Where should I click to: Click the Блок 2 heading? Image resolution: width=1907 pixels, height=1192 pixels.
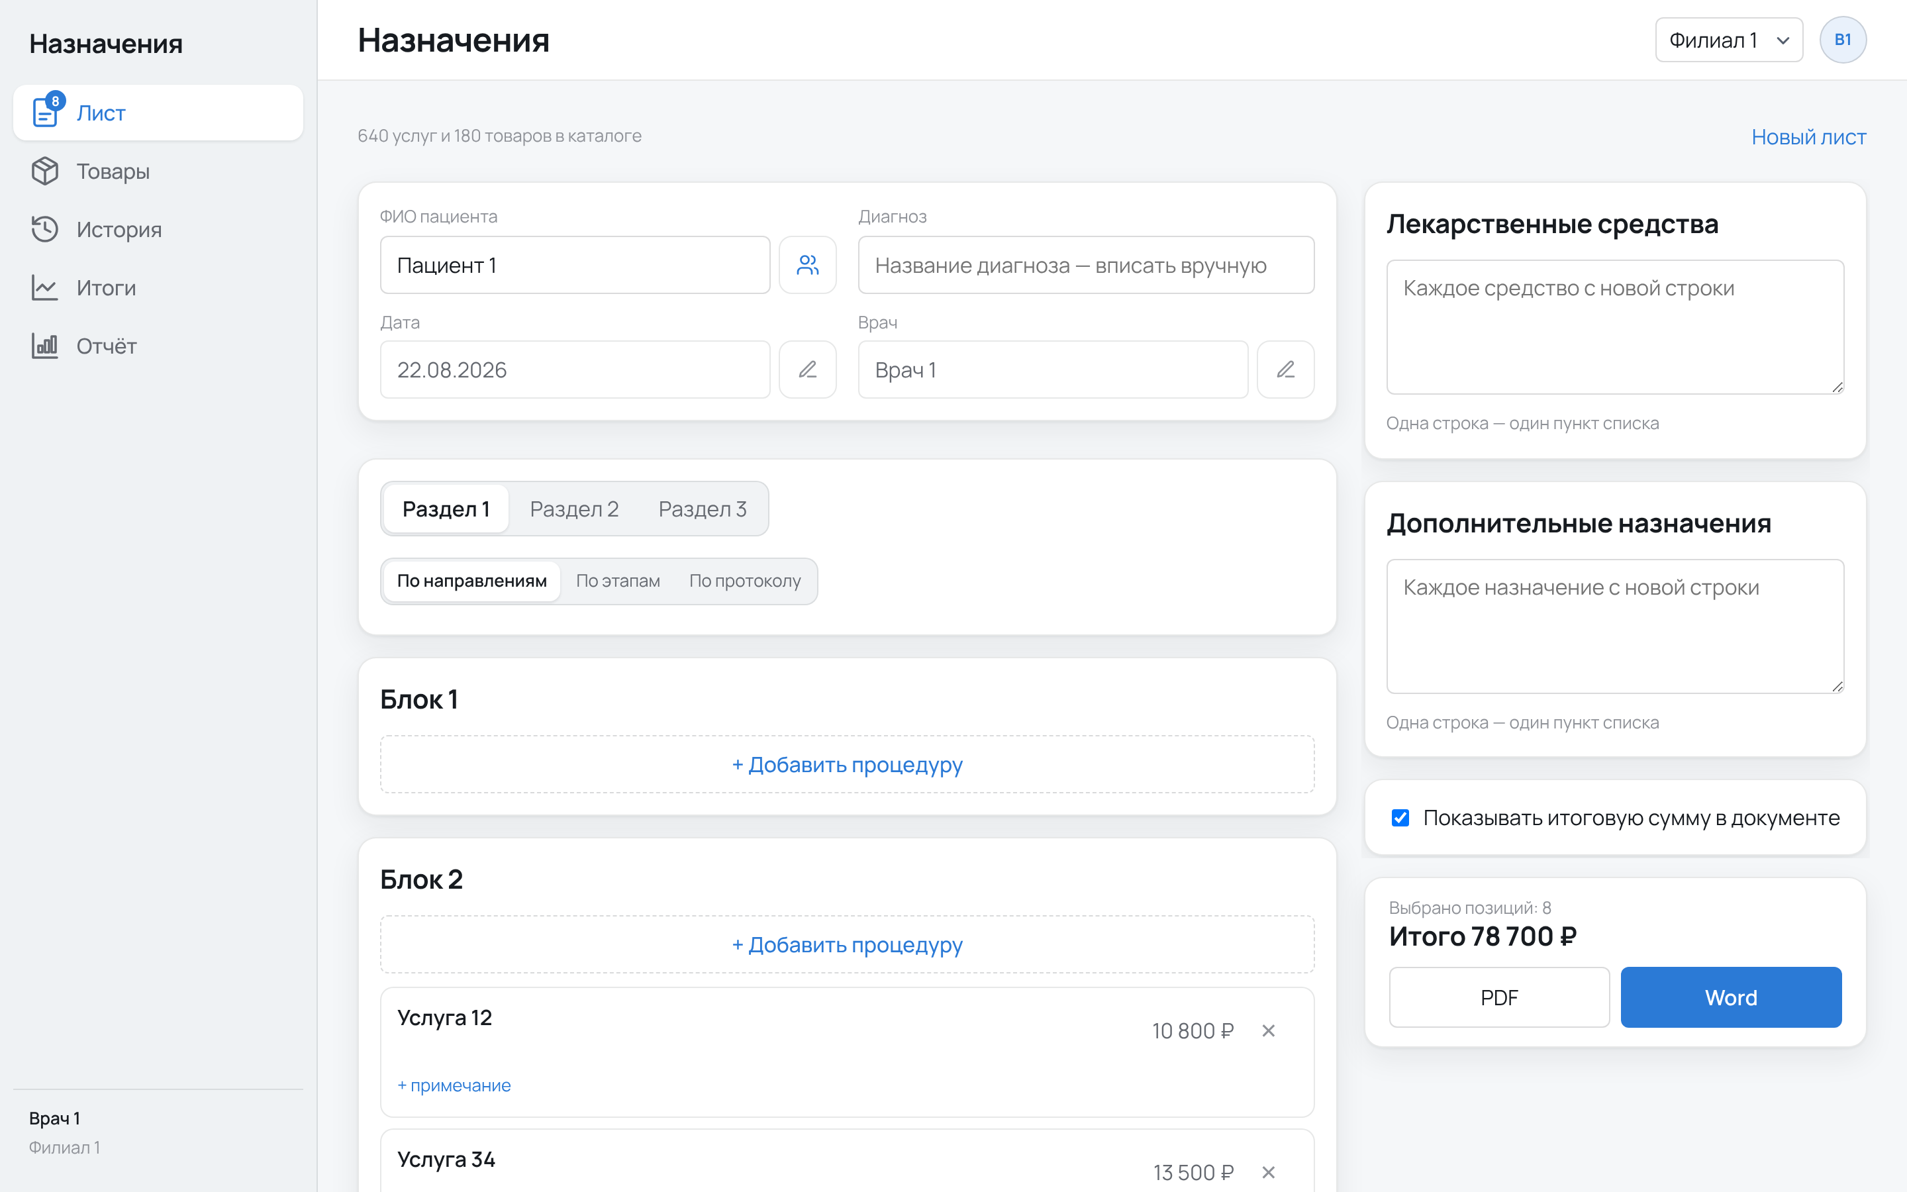coord(421,879)
